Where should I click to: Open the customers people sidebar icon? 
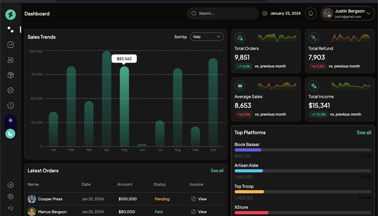click(x=10, y=60)
